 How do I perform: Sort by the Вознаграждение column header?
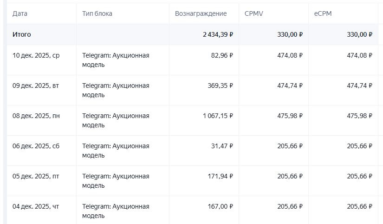pos(201,14)
